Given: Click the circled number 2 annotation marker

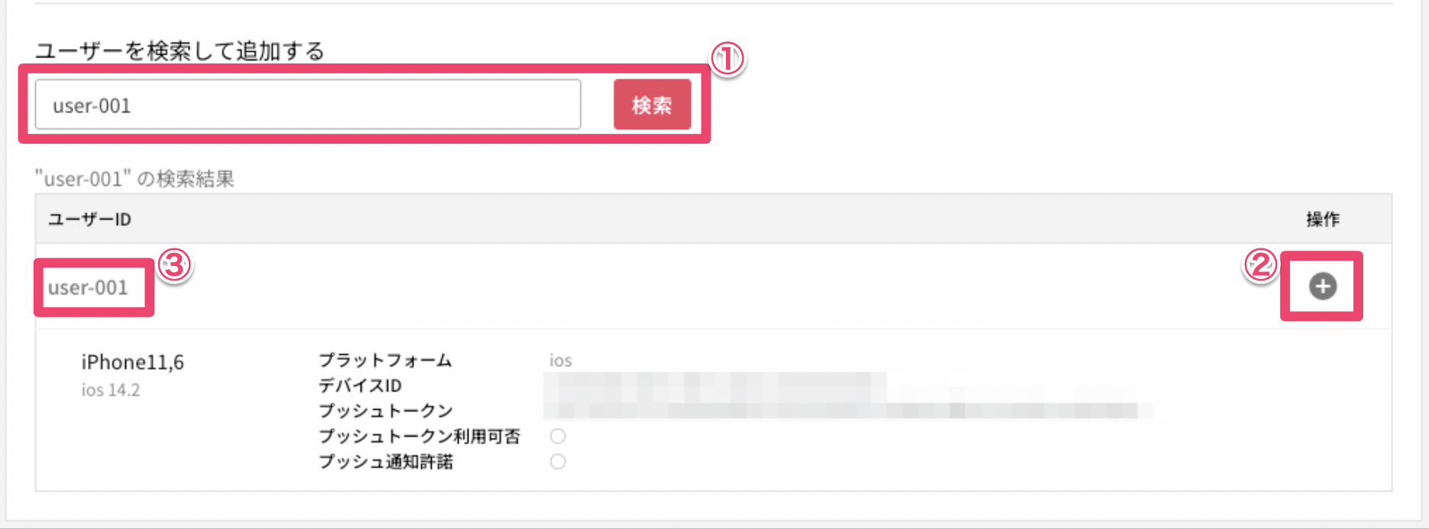Looking at the screenshot, I should (x=1260, y=265).
